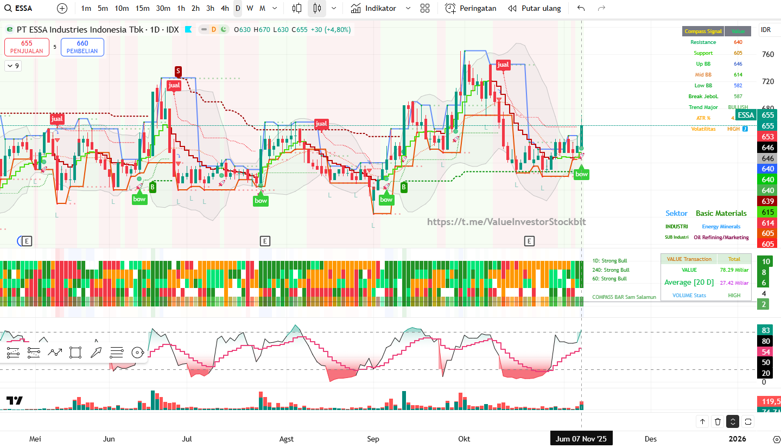The image size is (781, 448).
Task: Click the orange D status badge
Action: pyautogui.click(x=213, y=30)
